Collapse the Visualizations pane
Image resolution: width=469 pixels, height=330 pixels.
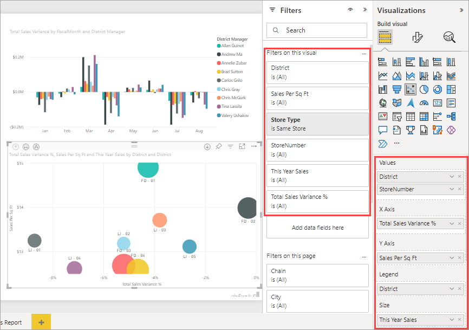click(461, 10)
